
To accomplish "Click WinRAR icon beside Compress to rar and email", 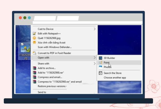I will coord(35,82).
